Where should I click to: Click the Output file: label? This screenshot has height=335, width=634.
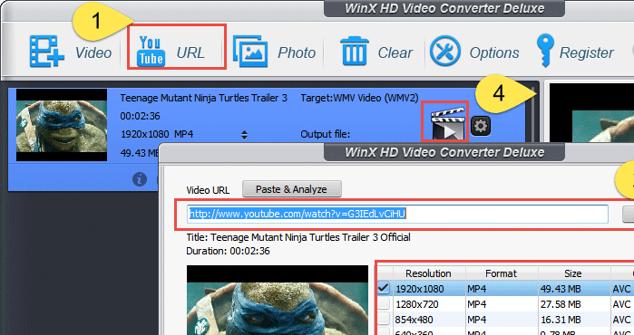point(325,134)
